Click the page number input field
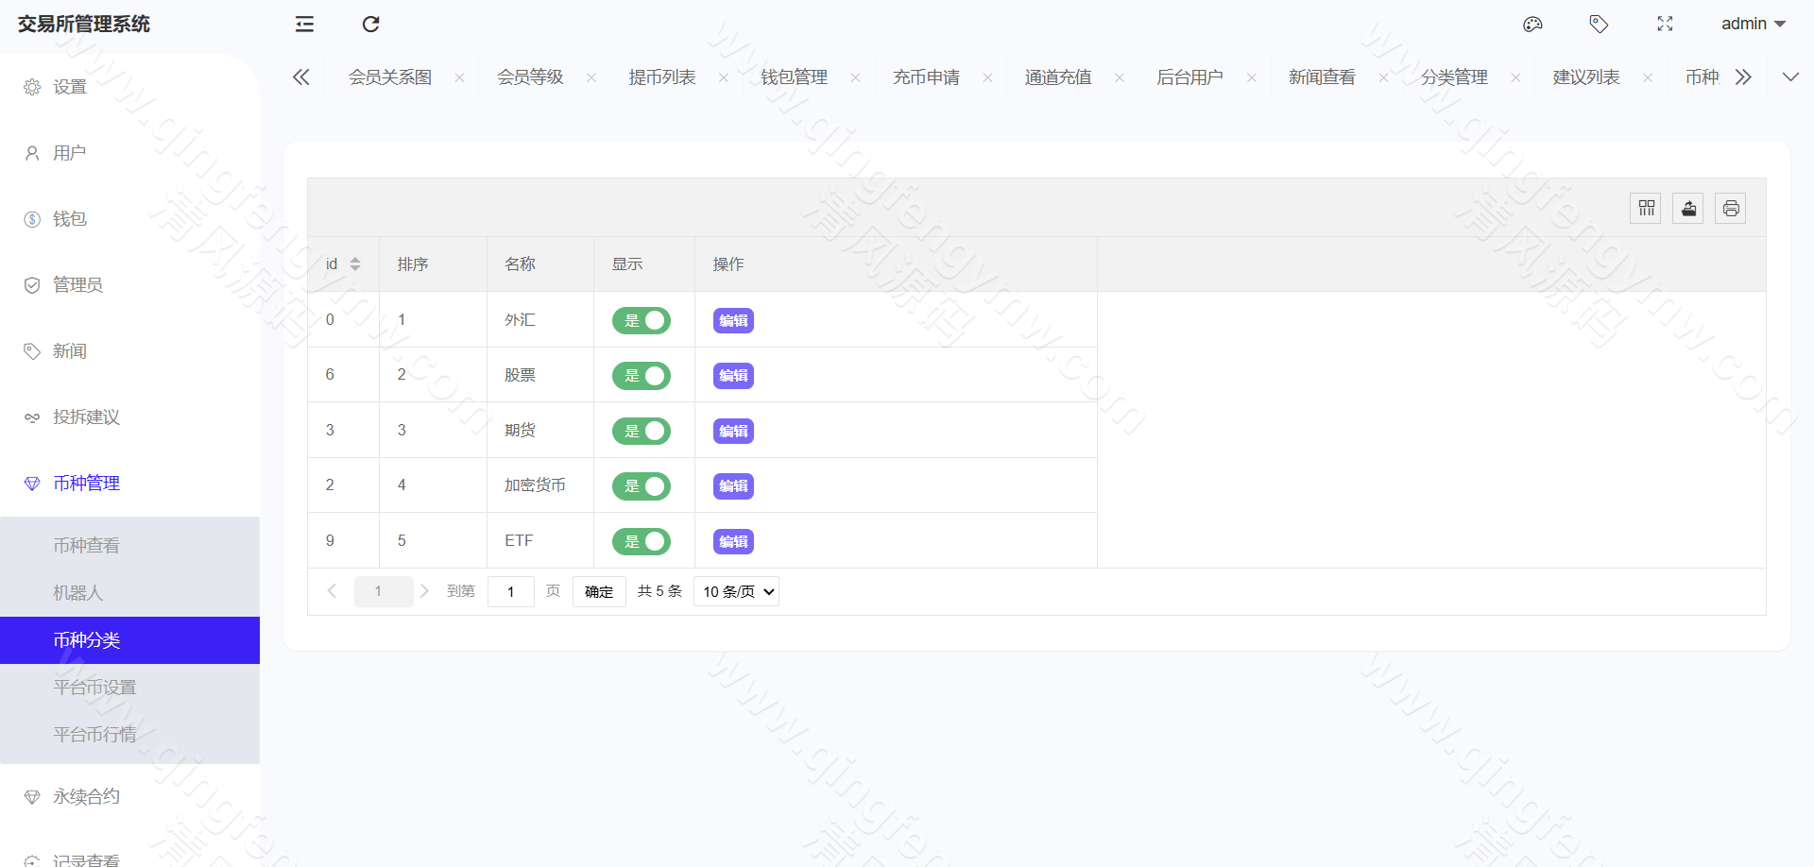This screenshot has height=867, width=1814. coord(510,591)
